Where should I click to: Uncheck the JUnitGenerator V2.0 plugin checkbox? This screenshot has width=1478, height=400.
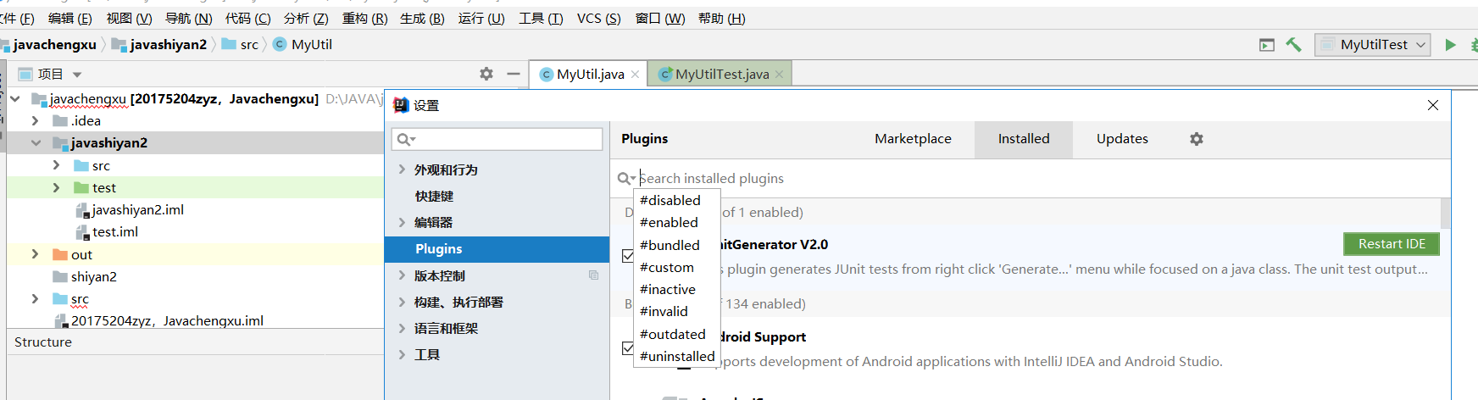click(628, 255)
